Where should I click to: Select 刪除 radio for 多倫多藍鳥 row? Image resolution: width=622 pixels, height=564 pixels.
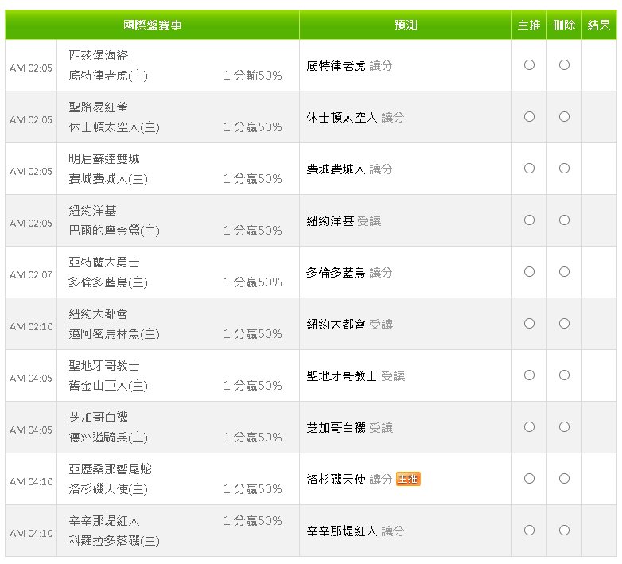coord(564,272)
